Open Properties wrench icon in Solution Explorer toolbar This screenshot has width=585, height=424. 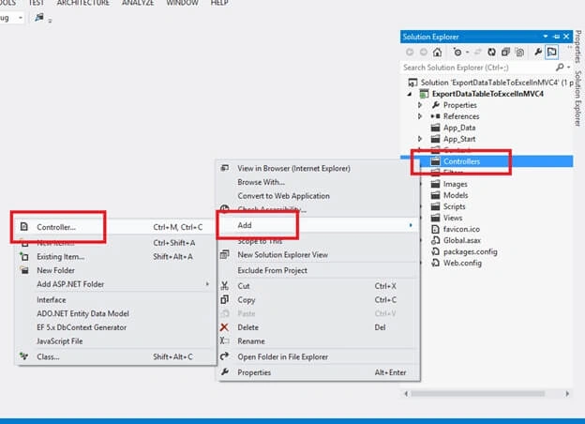[537, 52]
